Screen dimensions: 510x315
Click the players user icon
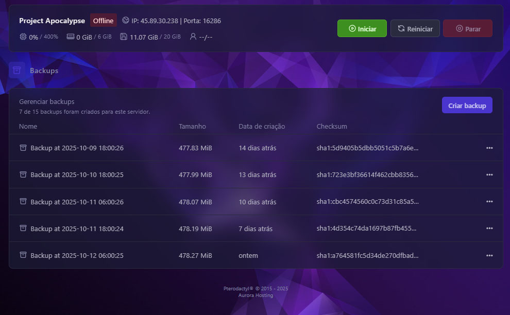coord(193,37)
